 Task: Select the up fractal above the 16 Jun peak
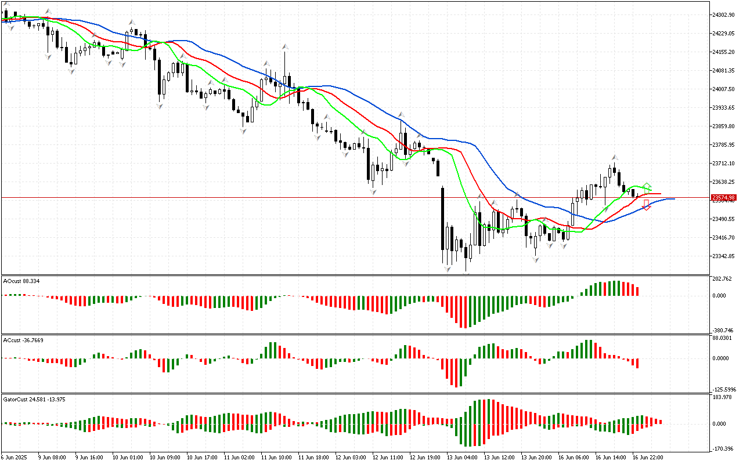coord(614,158)
